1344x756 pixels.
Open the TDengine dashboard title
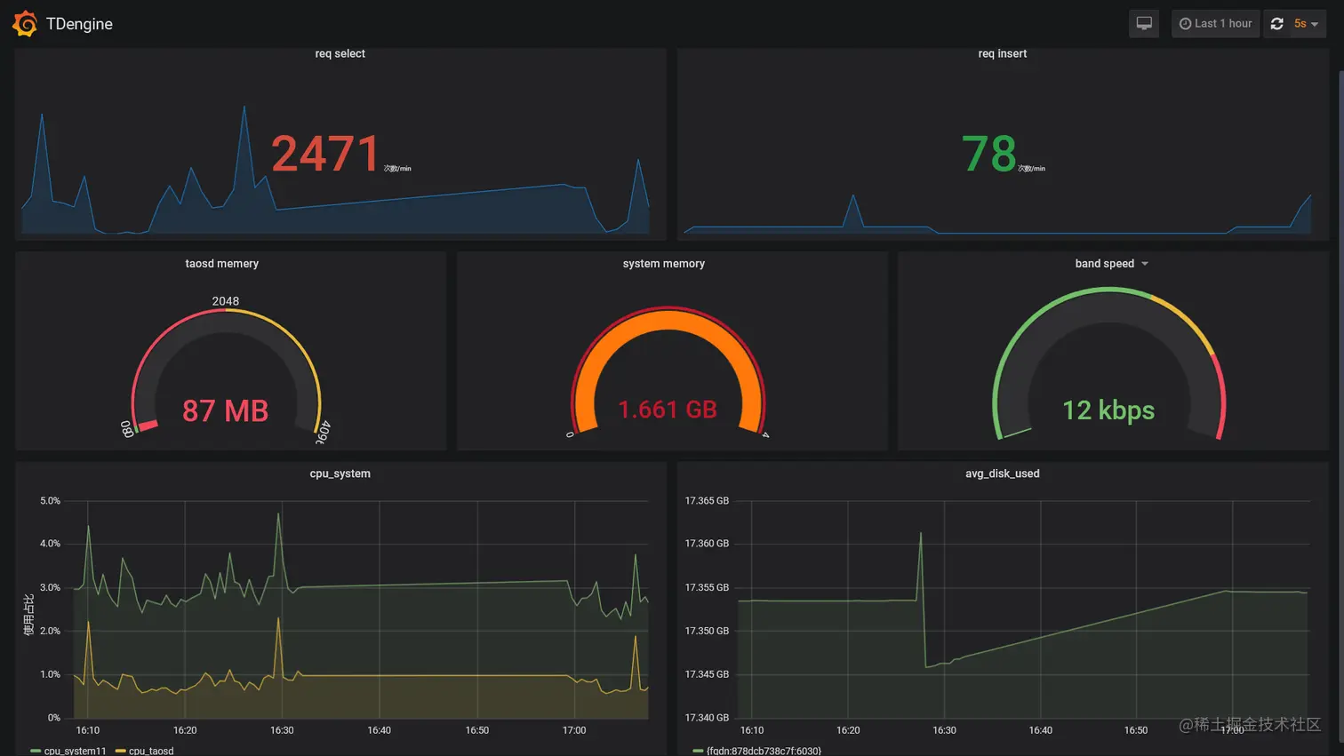click(x=79, y=24)
